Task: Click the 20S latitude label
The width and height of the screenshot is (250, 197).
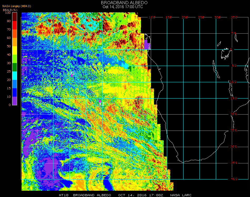Action: coord(234,114)
